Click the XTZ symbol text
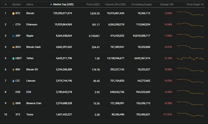The image size is (208, 124). coord(18,115)
